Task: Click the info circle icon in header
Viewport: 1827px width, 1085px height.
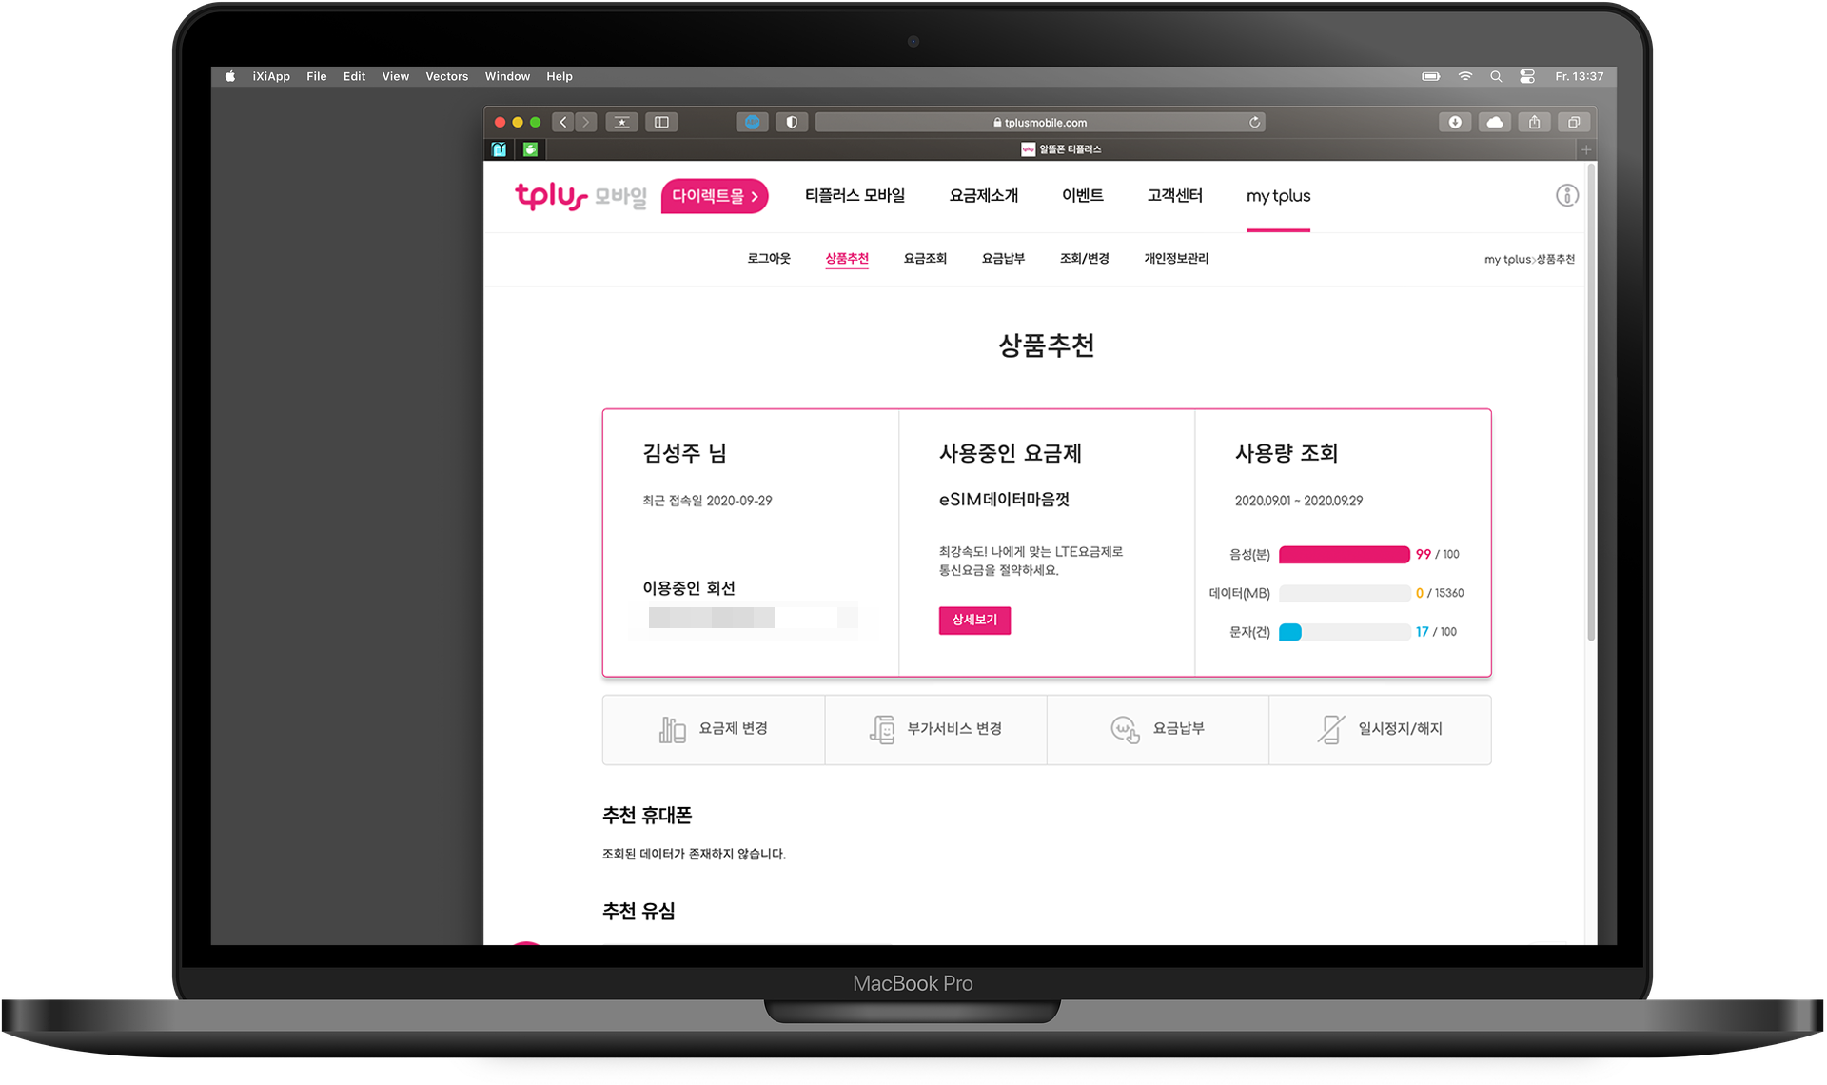Action: [1566, 195]
